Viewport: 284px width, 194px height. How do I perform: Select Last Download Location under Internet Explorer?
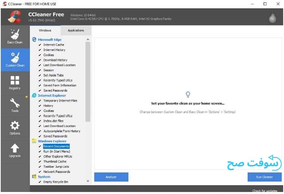click(59, 126)
